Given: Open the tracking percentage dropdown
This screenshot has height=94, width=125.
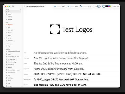Looking at the screenshot, I should 90,6.
